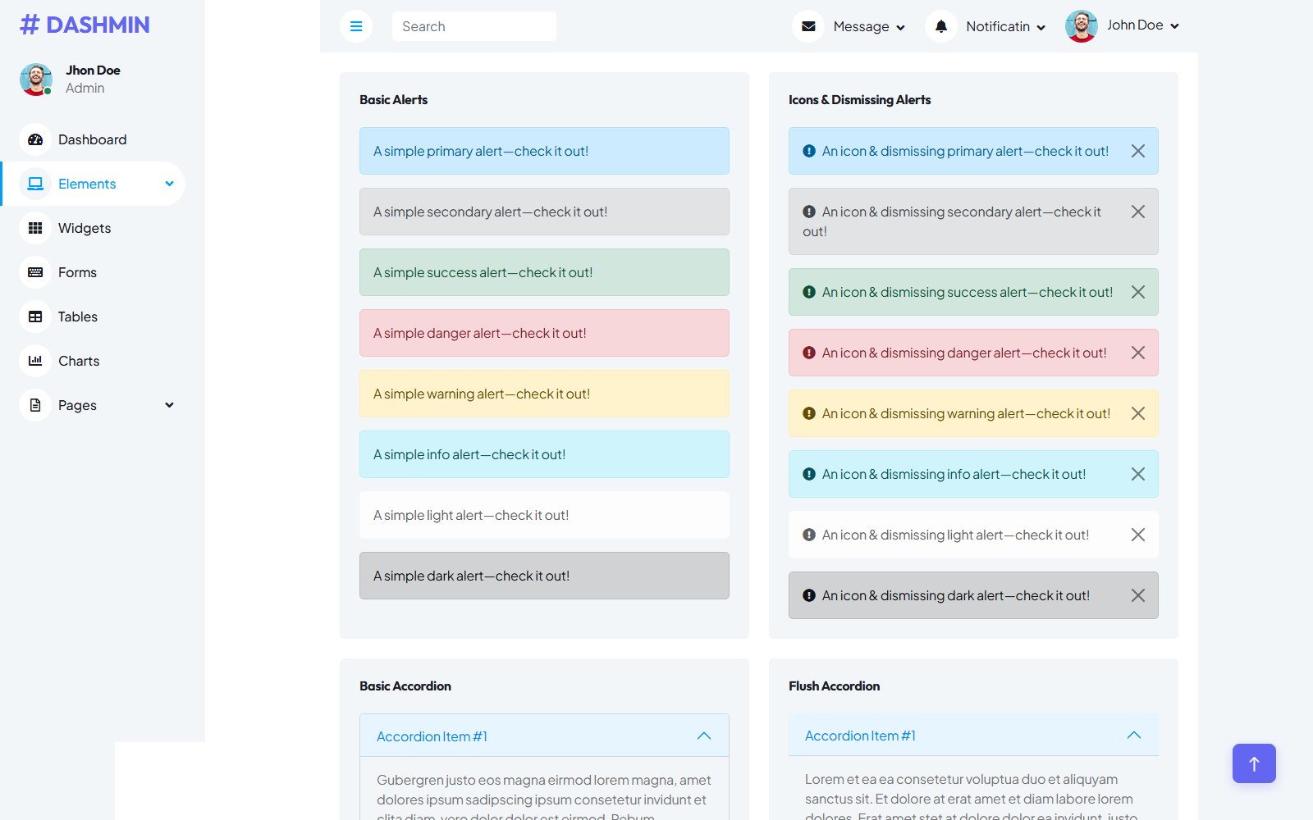Click the DASHMIN logo
Image resolution: width=1313 pixels, height=820 pixels.
click(x=85, y=25)
